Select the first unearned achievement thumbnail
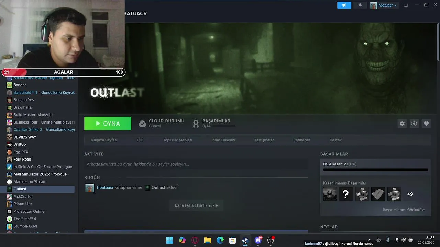This screenshot has height=247, width=440. tap(330, 194)
